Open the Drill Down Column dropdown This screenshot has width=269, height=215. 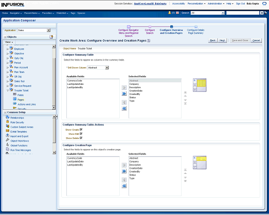[x=107, y=67]
